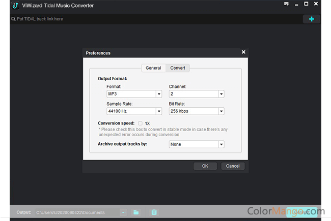Expand Archive output tracks by dropdown
Viewport: 331px width, 221px height.
[x=221, y=144]
